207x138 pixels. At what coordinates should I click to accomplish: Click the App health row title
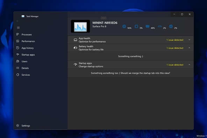[85, 38]
